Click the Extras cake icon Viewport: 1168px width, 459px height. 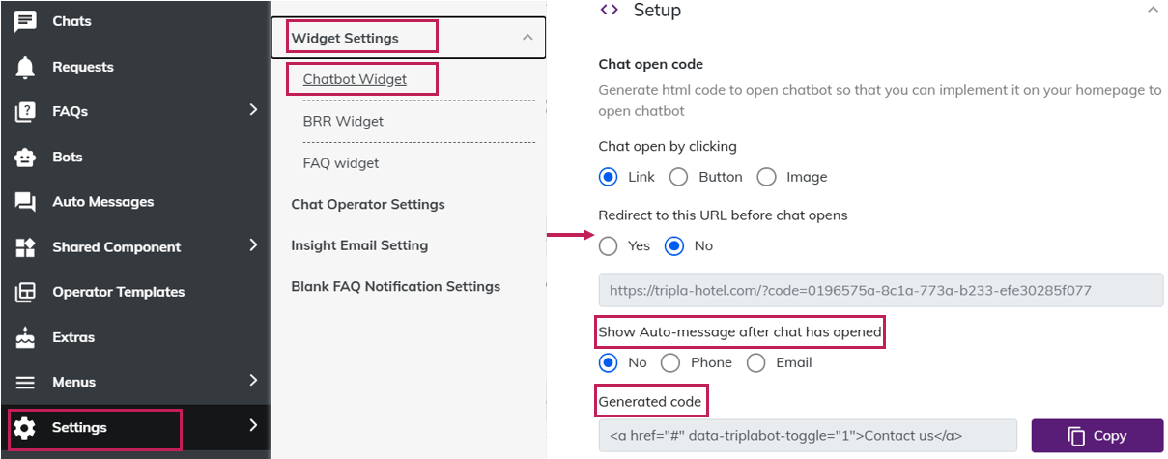[x=25, y=337]
